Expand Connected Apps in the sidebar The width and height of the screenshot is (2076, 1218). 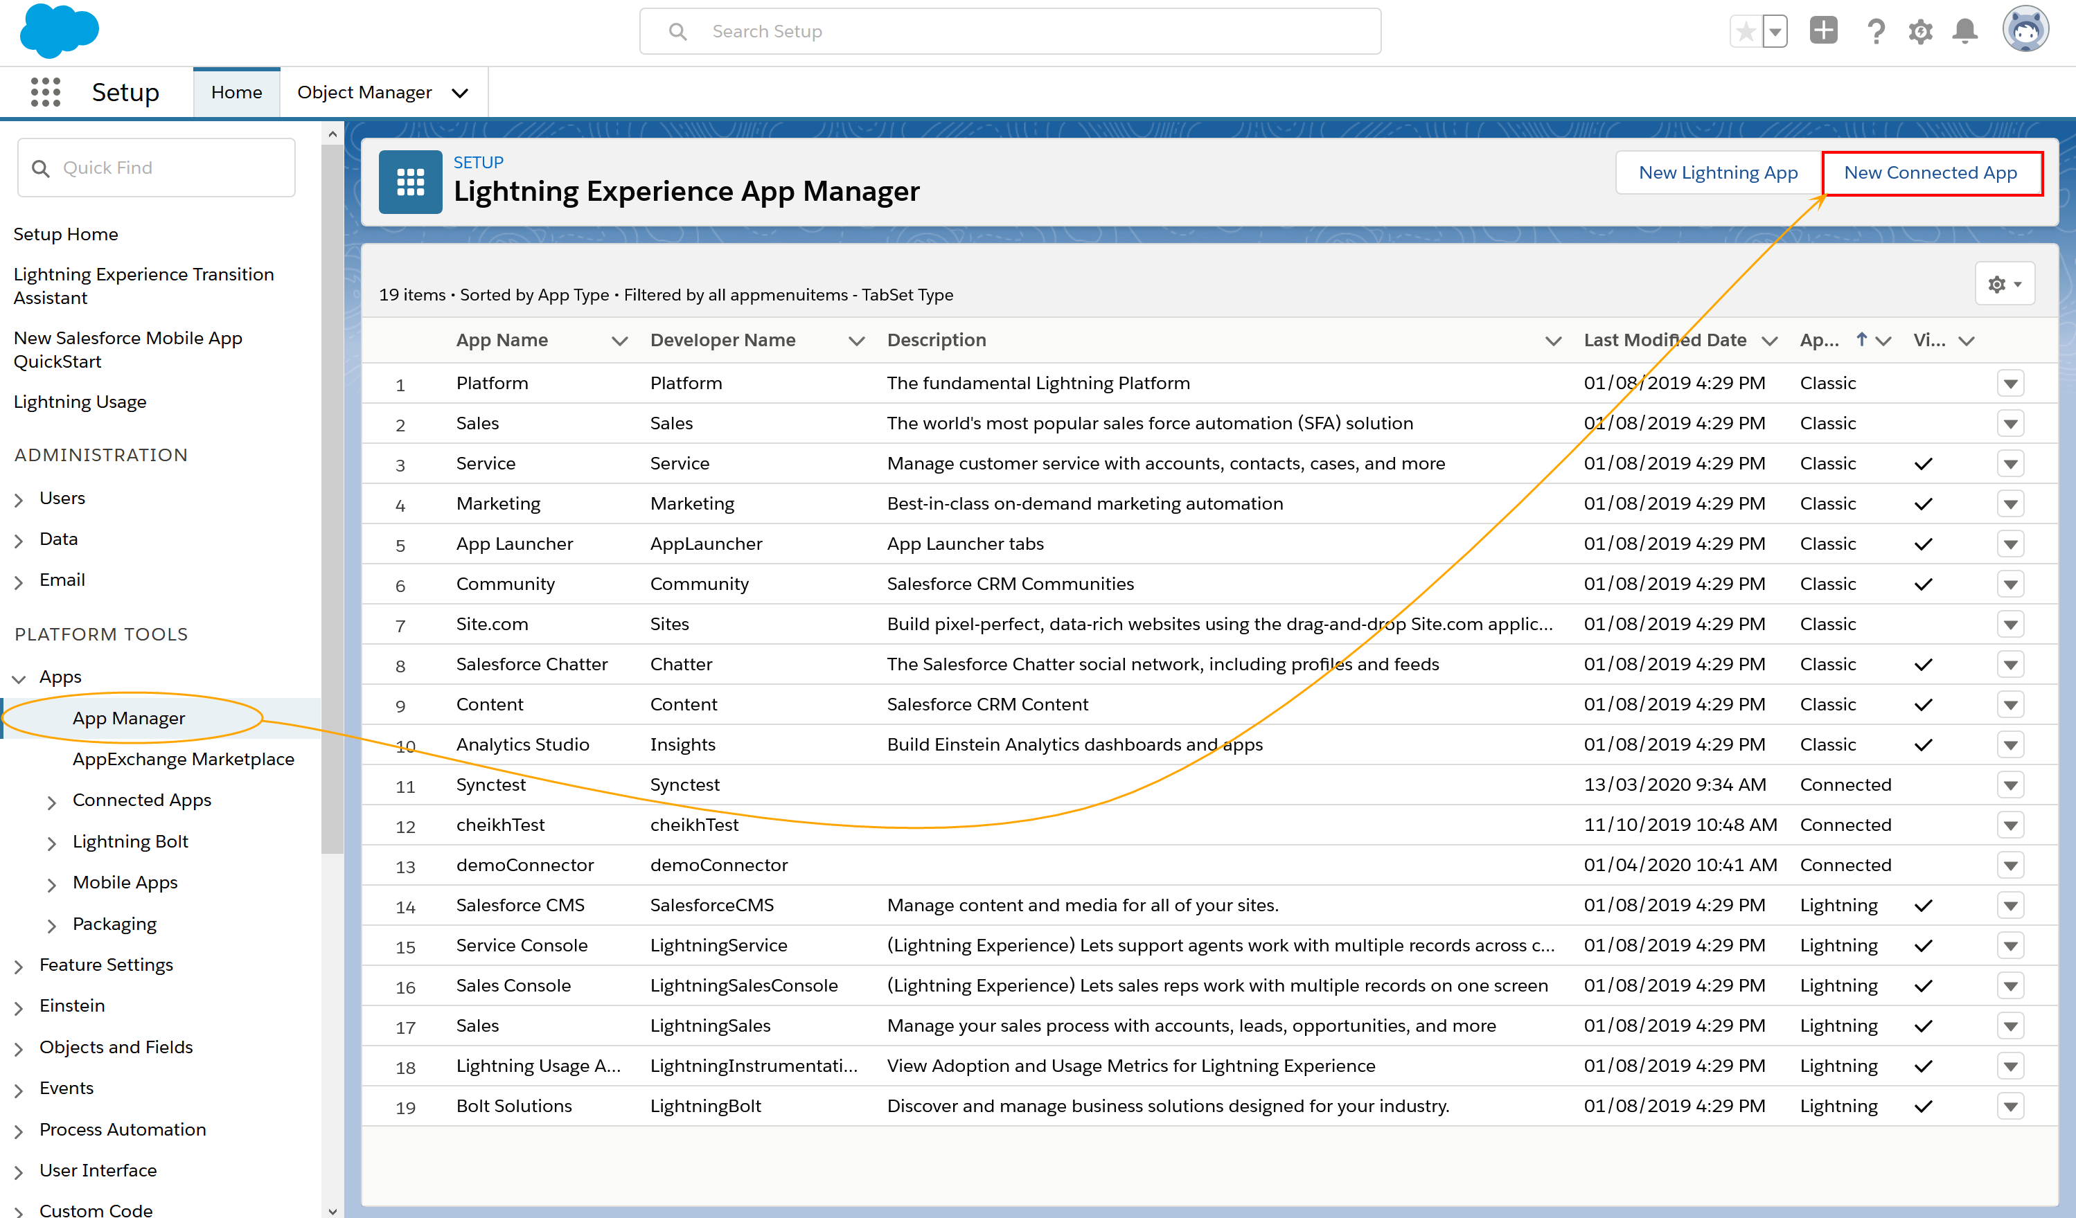[x=53, y=800]
